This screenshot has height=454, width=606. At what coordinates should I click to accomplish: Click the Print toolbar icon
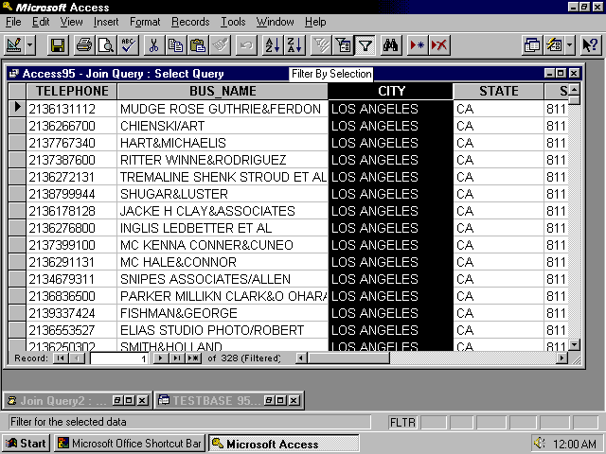[84, 44]
